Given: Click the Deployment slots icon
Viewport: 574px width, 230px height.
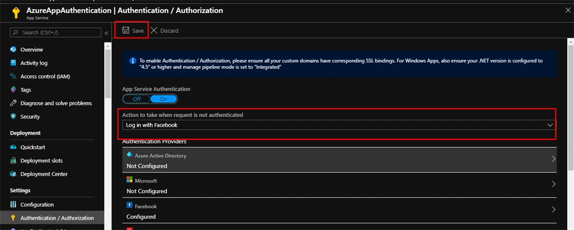Looking at the screenshot, I should click(x=13, y=161).
